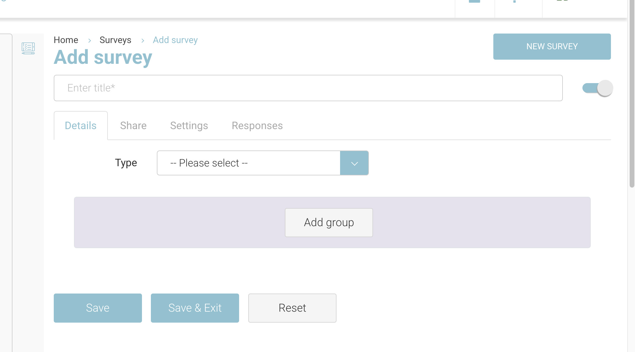Select the Details tab
635x352 pixels.
click(x=80, y=126)
